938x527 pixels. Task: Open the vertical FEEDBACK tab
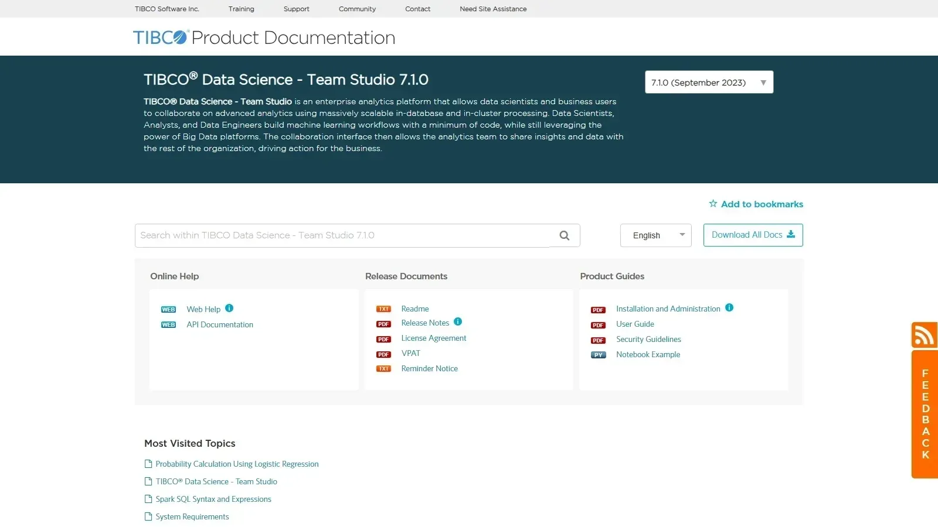coord(925,414)
